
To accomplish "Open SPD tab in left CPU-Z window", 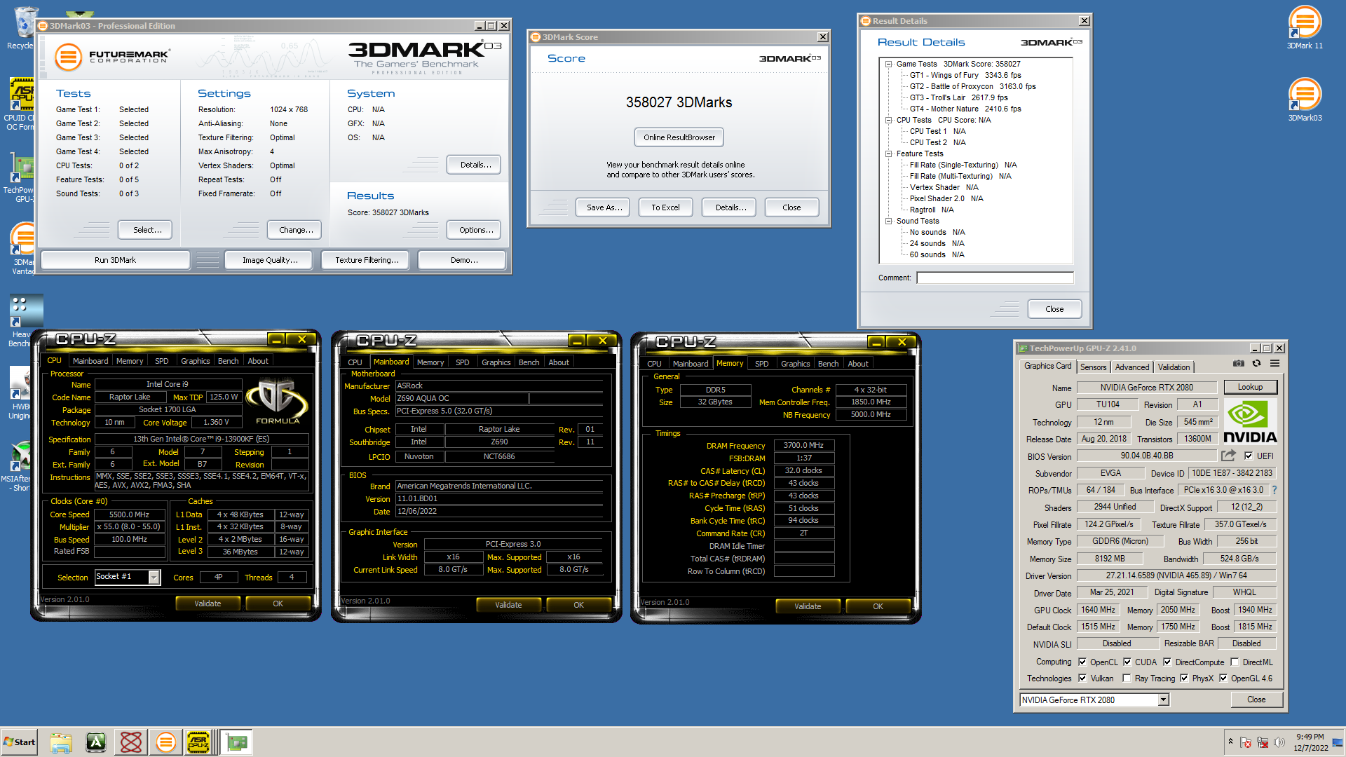I will (162, 361).
